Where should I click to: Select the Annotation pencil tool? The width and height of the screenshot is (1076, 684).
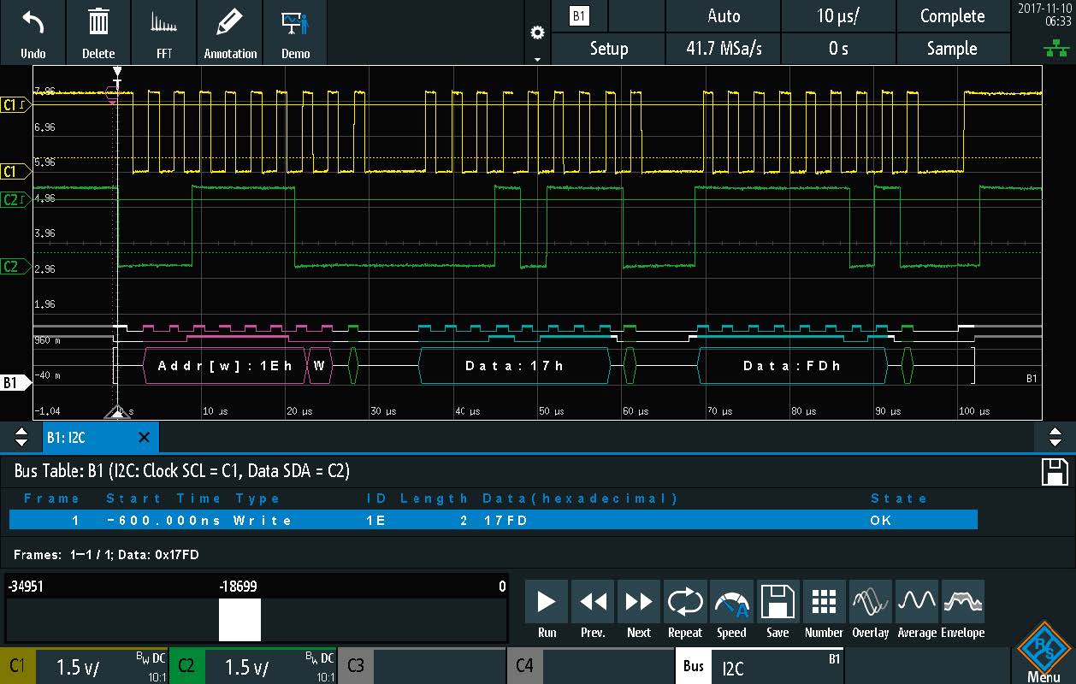(230, 32)
